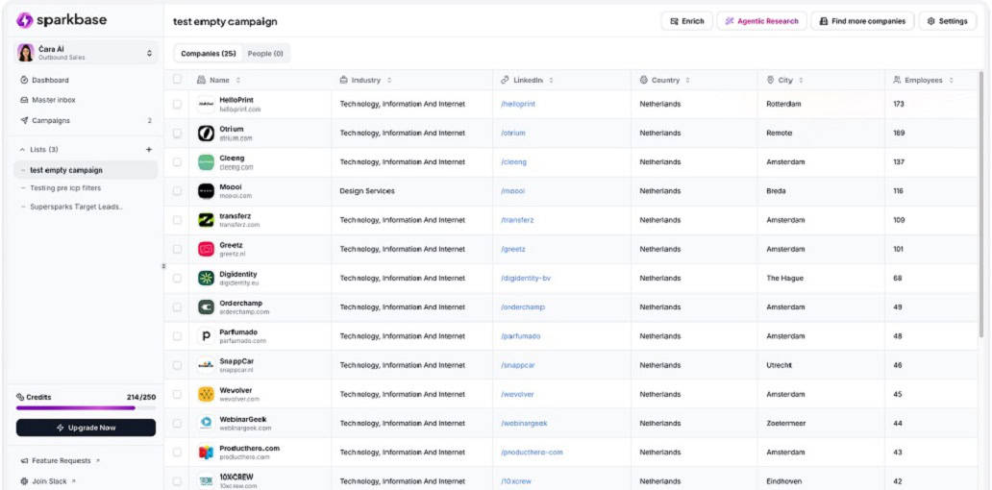The width and height of the screenshot is (992, 490).
Task: Check the box for the Cleeng row
Action: pos(177,162)
